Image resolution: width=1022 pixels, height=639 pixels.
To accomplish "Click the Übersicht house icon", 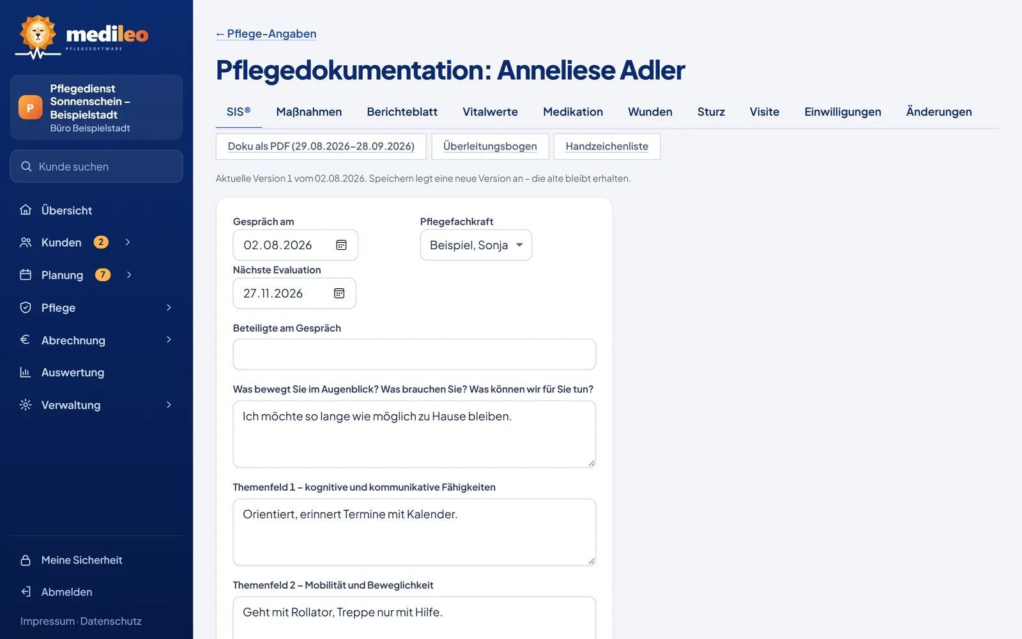I will point(26,210).
